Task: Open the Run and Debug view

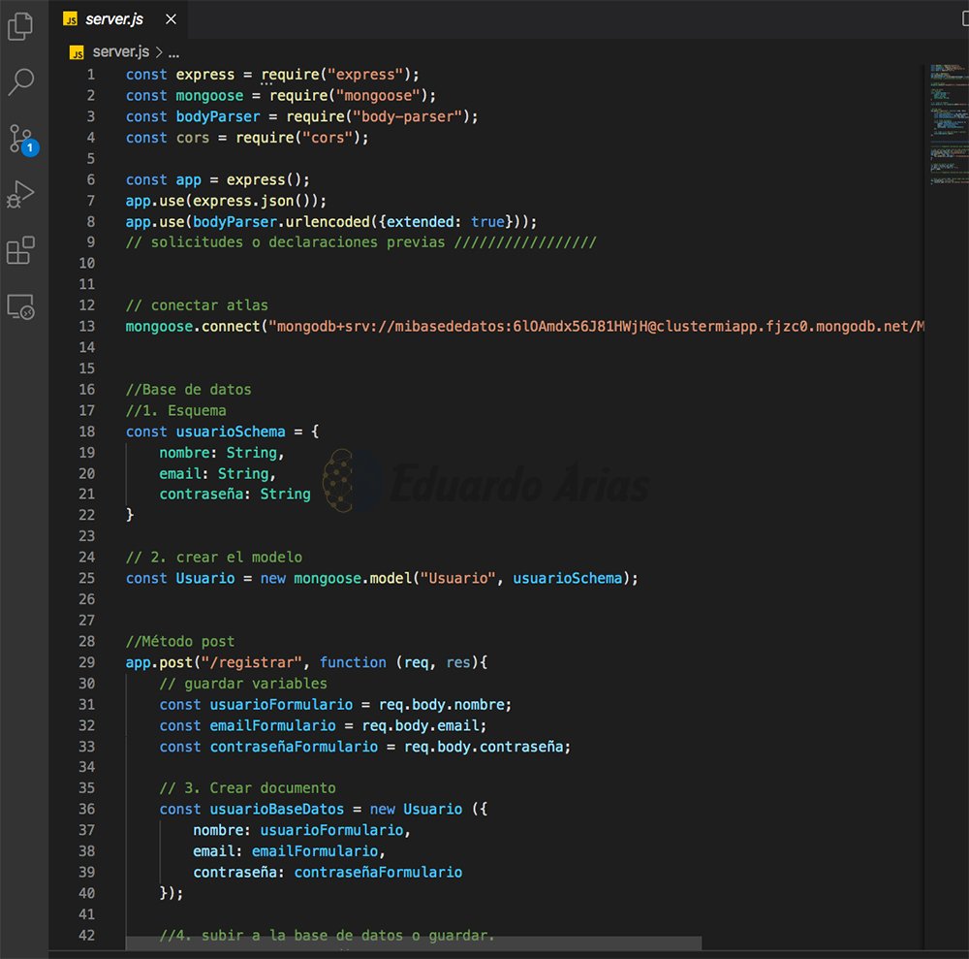Action: [20, 194]
